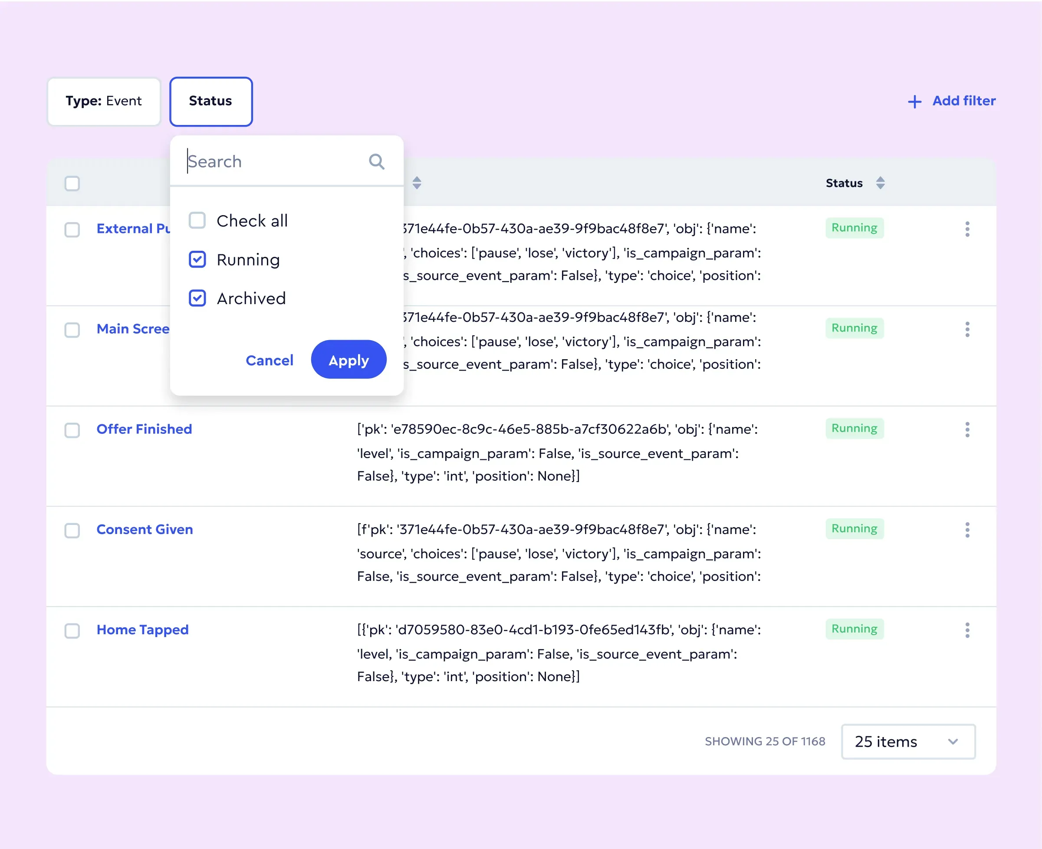The image size is (1042, 849).
Task: Open the Status filter dropdown
Action: click(x=211, y=101)
